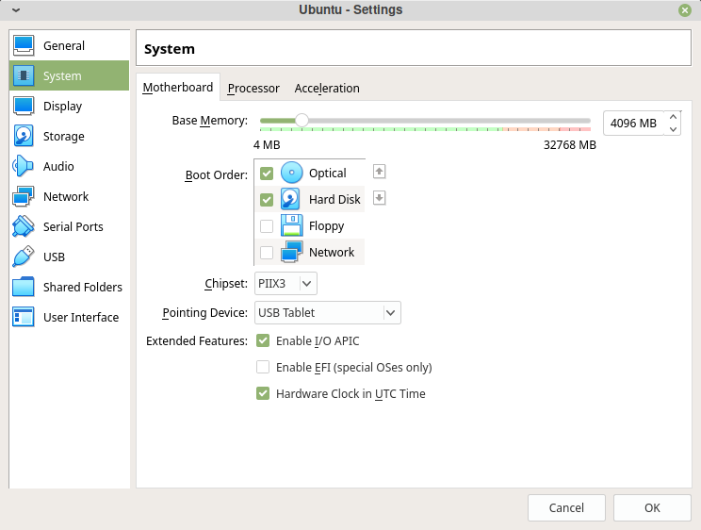The image size is (701, 530).
Task: Click the 4 MB minimum memory label
Action: point(267,145)
